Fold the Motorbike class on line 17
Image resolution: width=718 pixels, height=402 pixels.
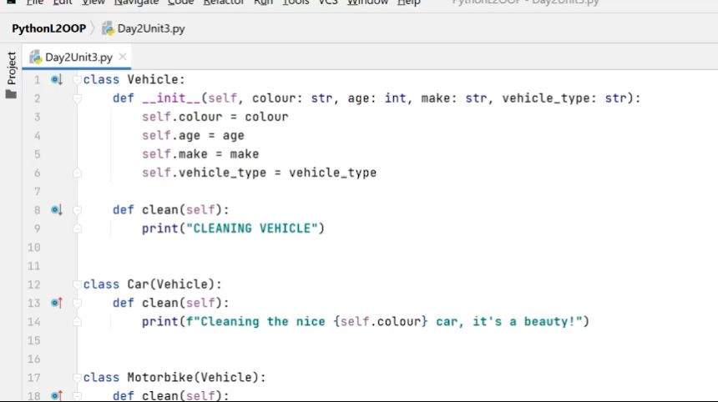[77, 377]
